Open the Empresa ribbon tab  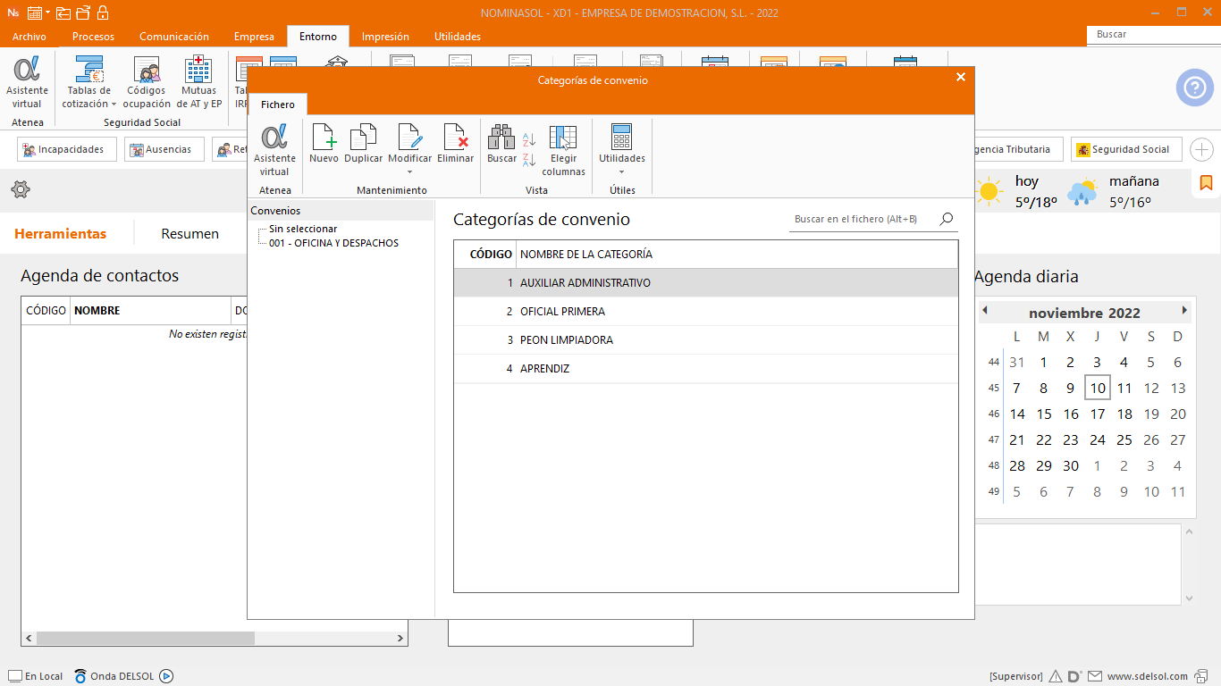coord(254,37)
